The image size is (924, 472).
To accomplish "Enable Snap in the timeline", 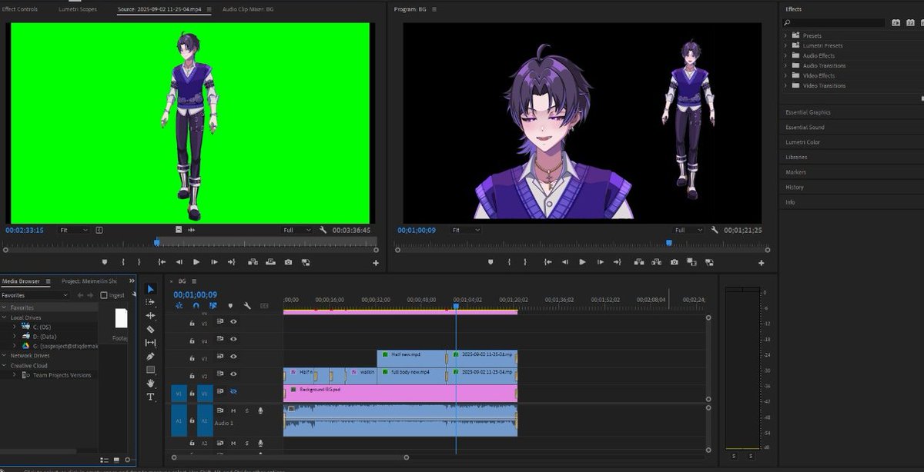I will pyautogui.click(x=196, y=305).
